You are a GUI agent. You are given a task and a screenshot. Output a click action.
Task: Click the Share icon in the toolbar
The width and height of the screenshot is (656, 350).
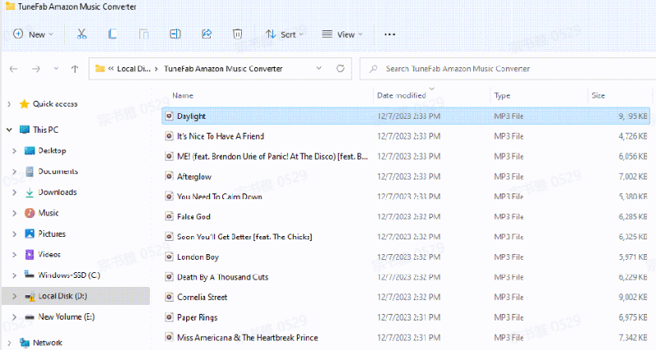click(207, 34)
